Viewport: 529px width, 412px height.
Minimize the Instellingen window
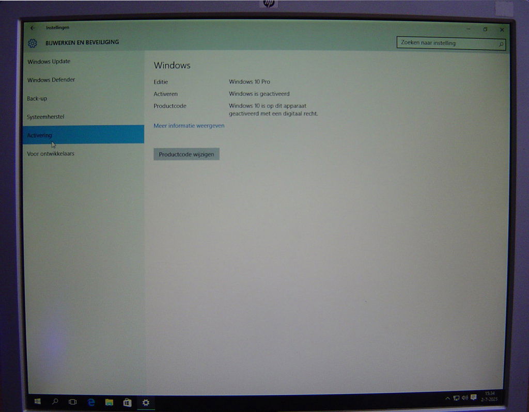468,29
